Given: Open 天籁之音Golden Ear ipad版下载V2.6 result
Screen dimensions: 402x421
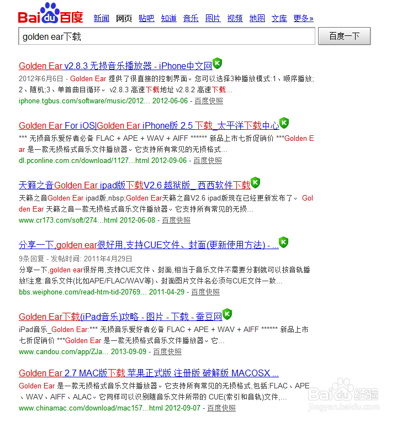Looking at the screenshot, I should [x=134, y=185].
